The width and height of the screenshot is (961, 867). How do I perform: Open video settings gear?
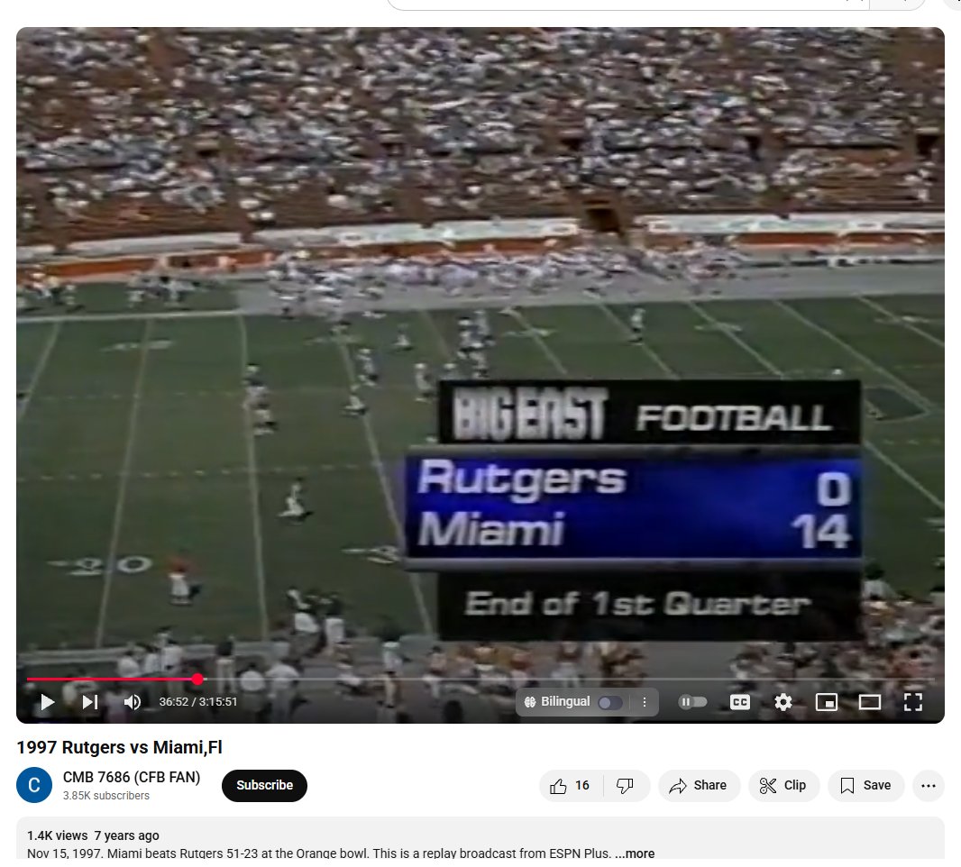(783, 702)
